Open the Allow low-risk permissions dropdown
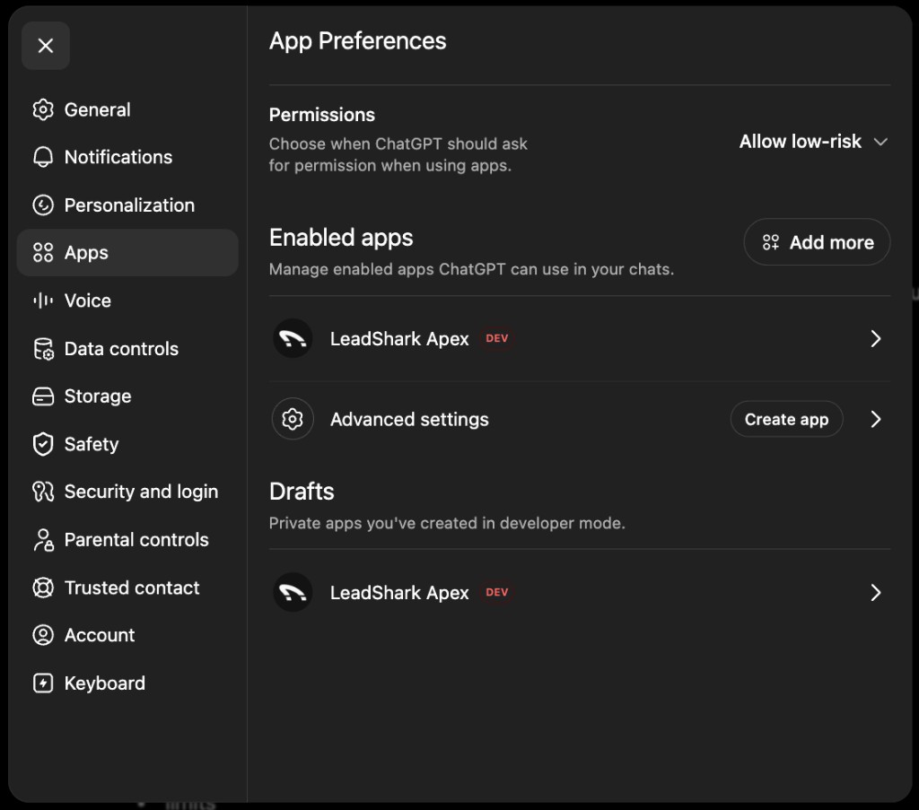Image resolution: width=919 pixels, height=810 pixels. click(x=813, y=141)
